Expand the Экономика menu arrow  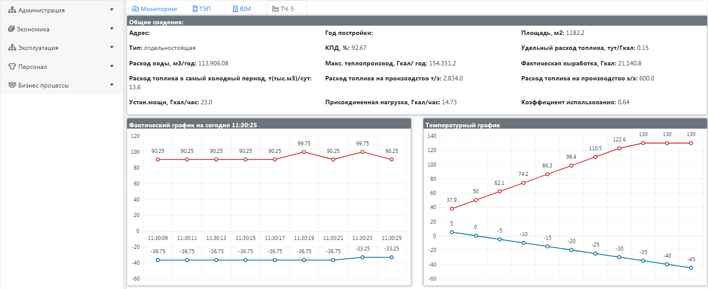click(112, 29)
